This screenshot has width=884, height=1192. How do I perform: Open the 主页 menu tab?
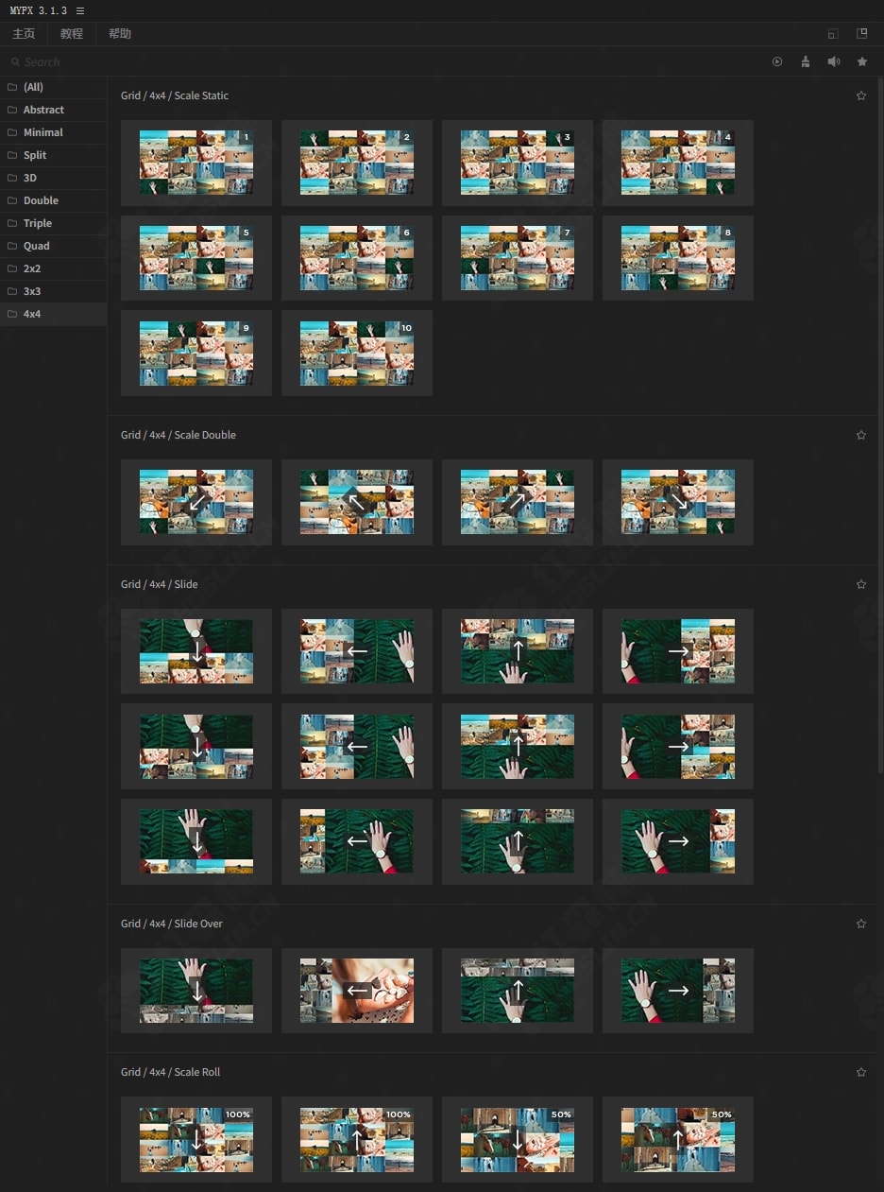coord(24,34)
